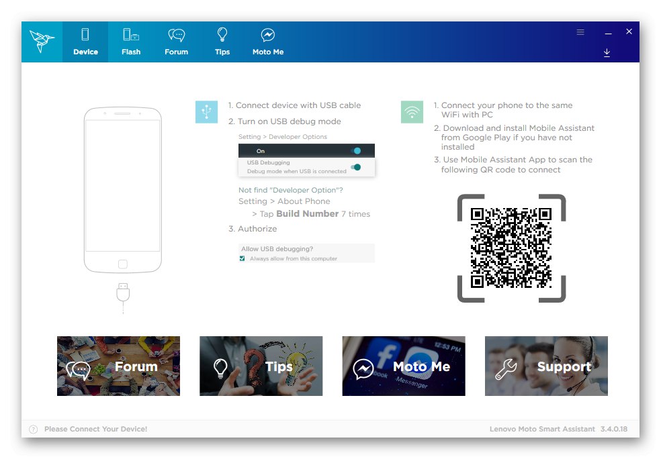This screenshot has height=459, width=661.
Task: Click 'Allow USB debugging?' text
Action: (x=277, y=249)
